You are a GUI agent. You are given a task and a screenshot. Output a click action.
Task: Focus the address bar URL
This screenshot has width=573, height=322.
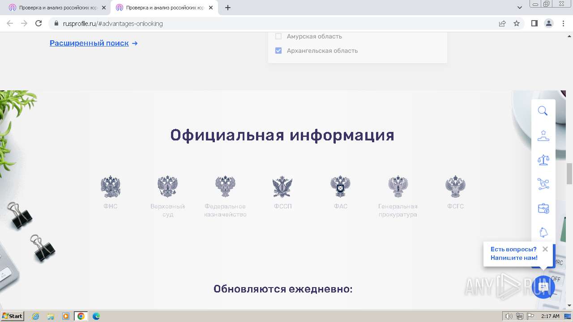point(113,24)
